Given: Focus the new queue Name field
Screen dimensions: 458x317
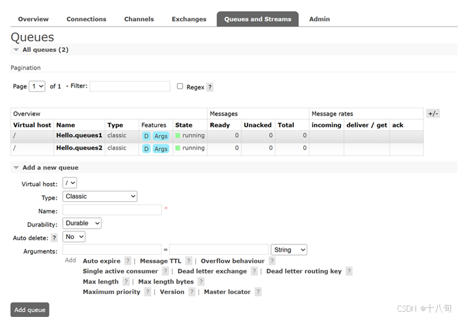Looking at the screenshot, I should [x=112, y=210].
